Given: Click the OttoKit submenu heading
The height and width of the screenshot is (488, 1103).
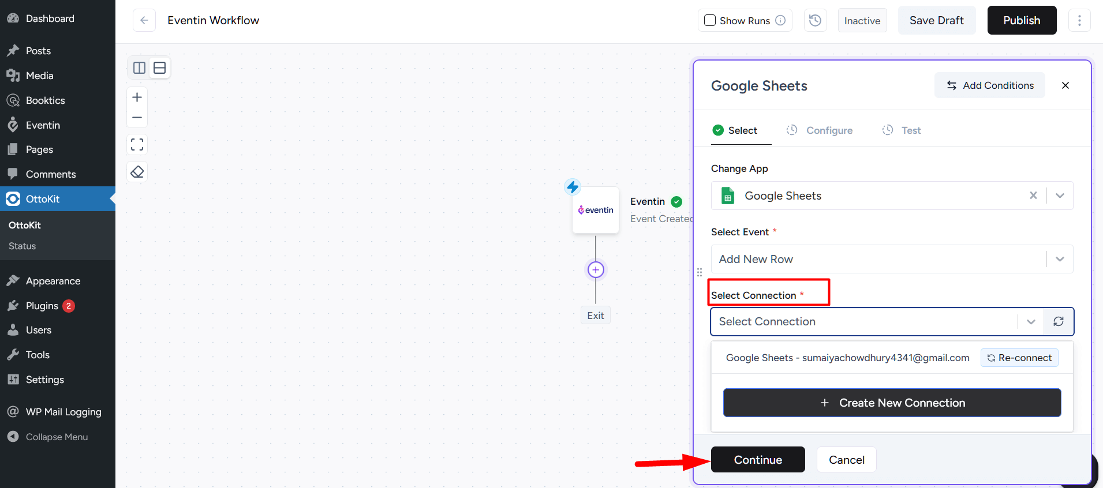Looking at the screenshot, I should [25, 225].
